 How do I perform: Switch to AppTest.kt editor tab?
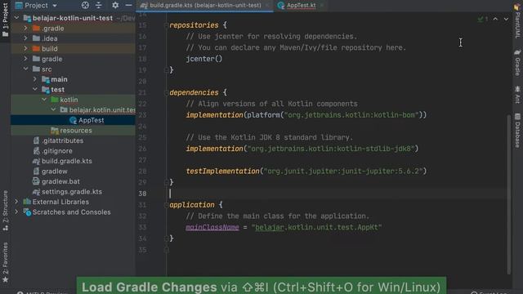301,6
